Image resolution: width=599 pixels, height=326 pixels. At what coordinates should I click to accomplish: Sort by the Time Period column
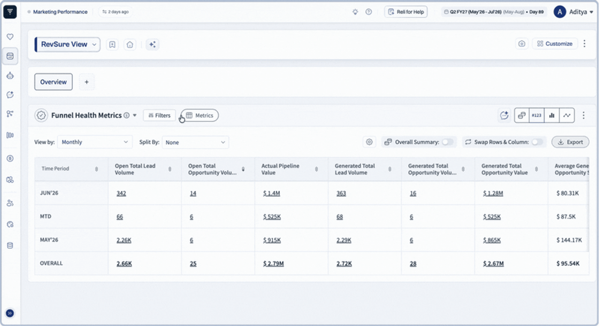(x=96, y=169)
